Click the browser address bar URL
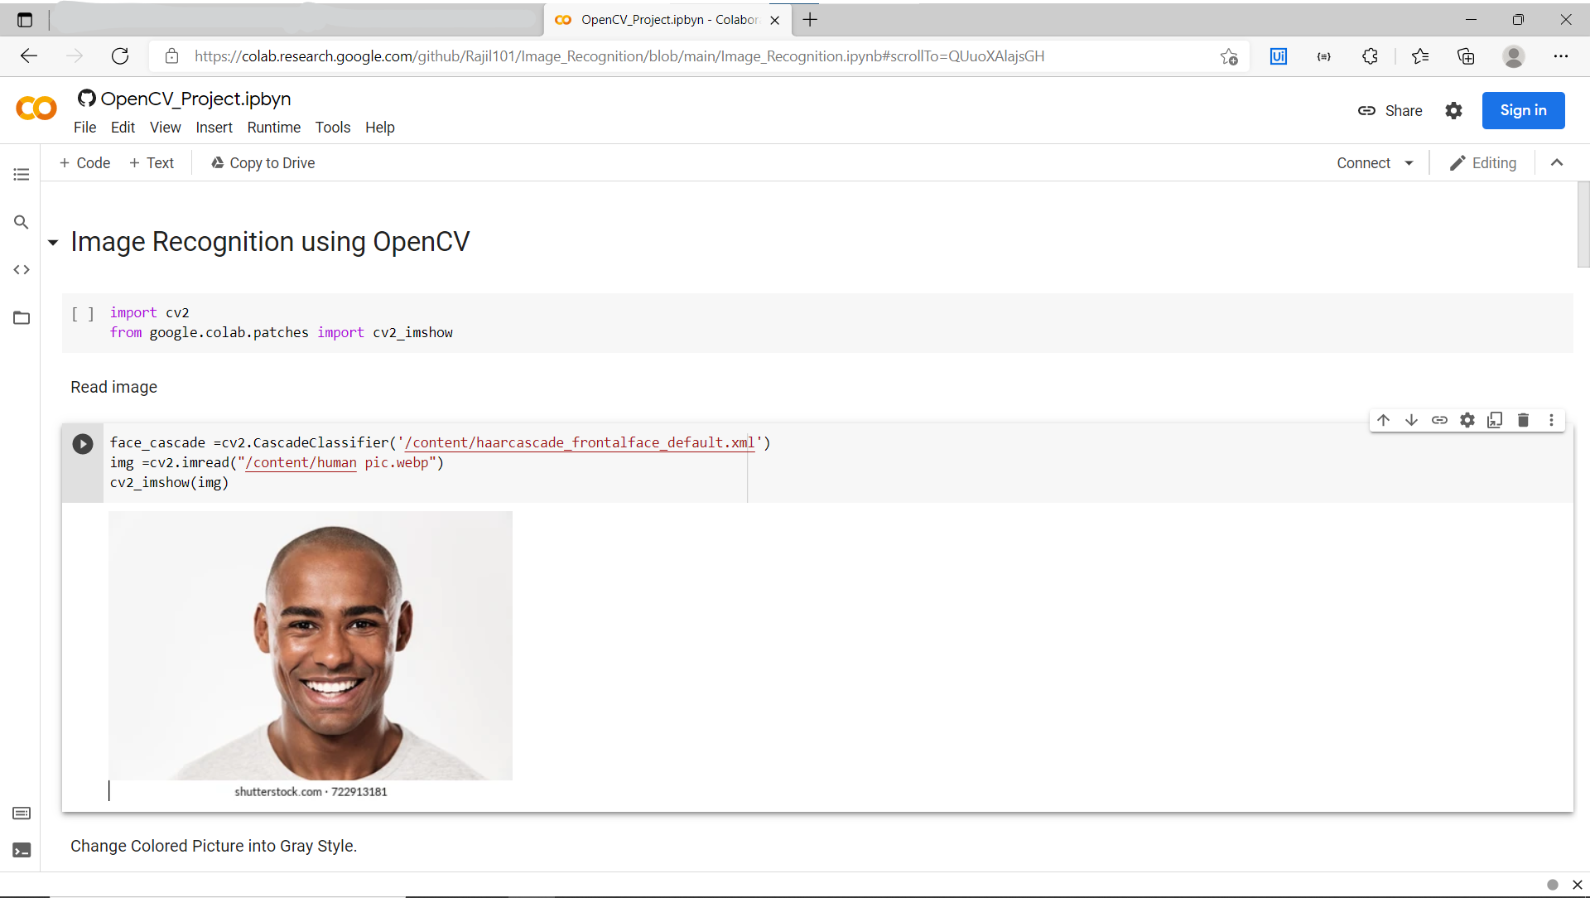1590x898 pixels. pyautogui.click(x=619, y=56)
